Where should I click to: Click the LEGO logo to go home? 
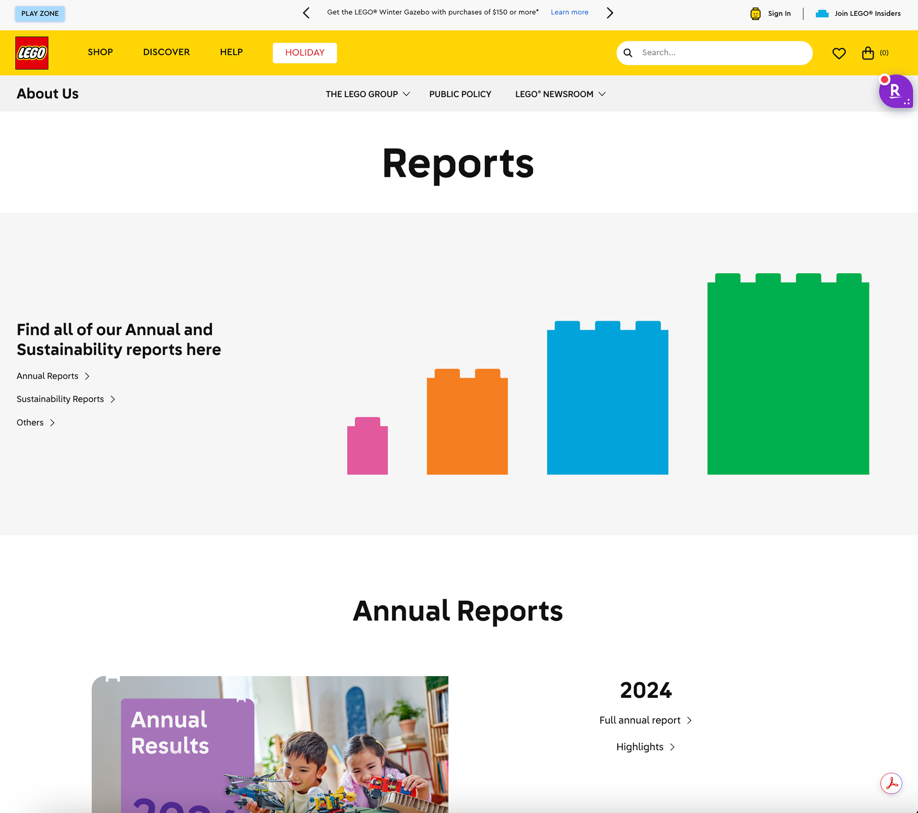32,53
